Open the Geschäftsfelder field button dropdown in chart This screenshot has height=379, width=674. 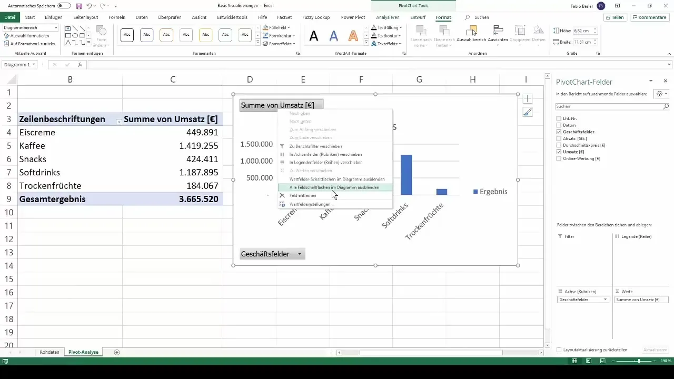click(x=300, y=254)
